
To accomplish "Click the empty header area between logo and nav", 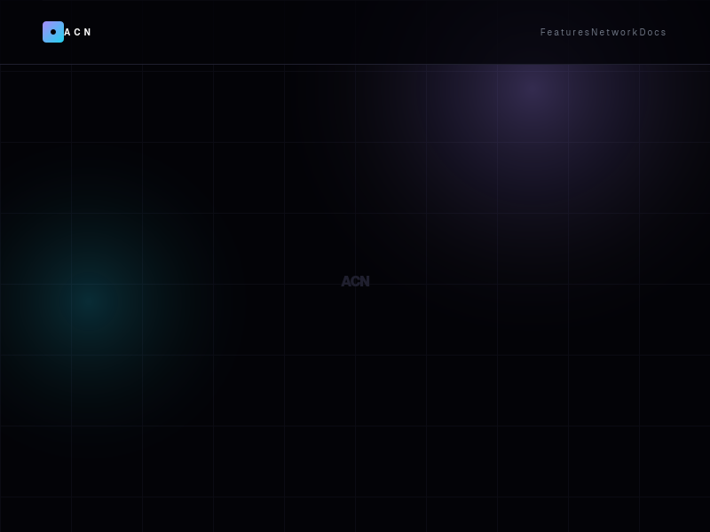I will 311,32.
